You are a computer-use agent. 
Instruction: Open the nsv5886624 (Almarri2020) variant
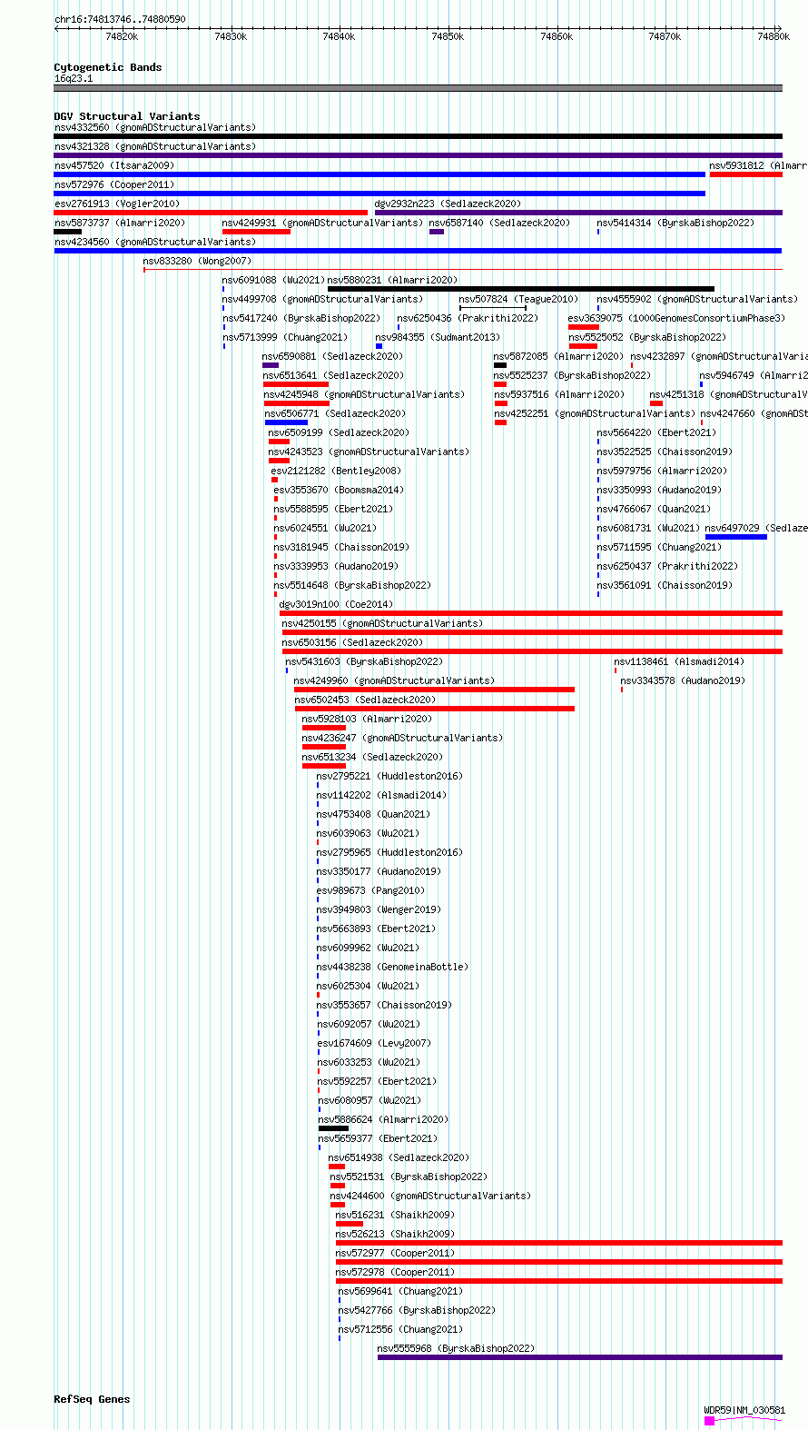point(333,1128)
